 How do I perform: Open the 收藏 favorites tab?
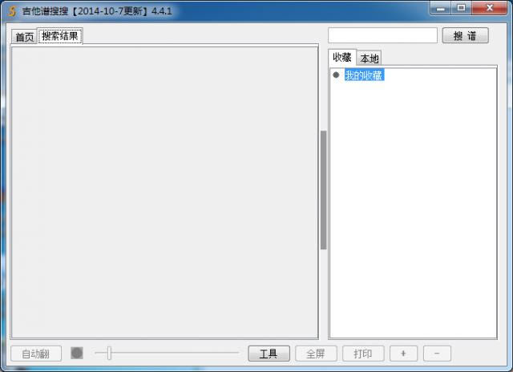[342, 58]
